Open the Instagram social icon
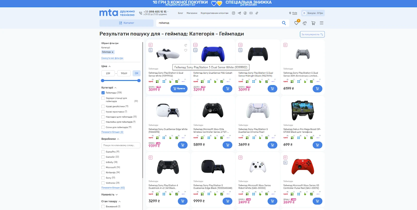 click(234, 13)
